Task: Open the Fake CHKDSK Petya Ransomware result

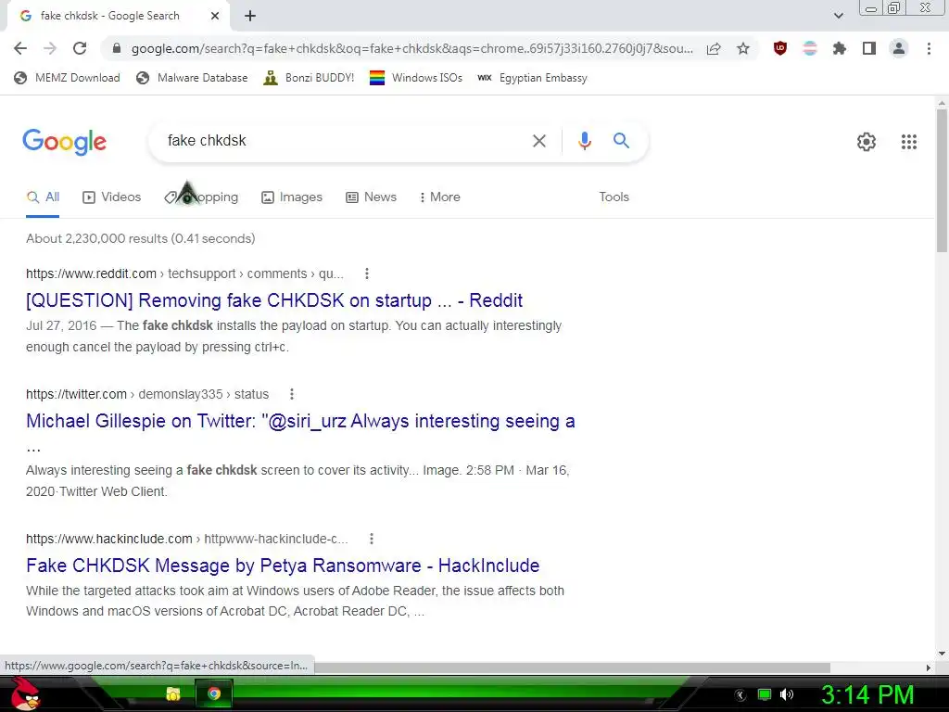Action: pos(283,566)
